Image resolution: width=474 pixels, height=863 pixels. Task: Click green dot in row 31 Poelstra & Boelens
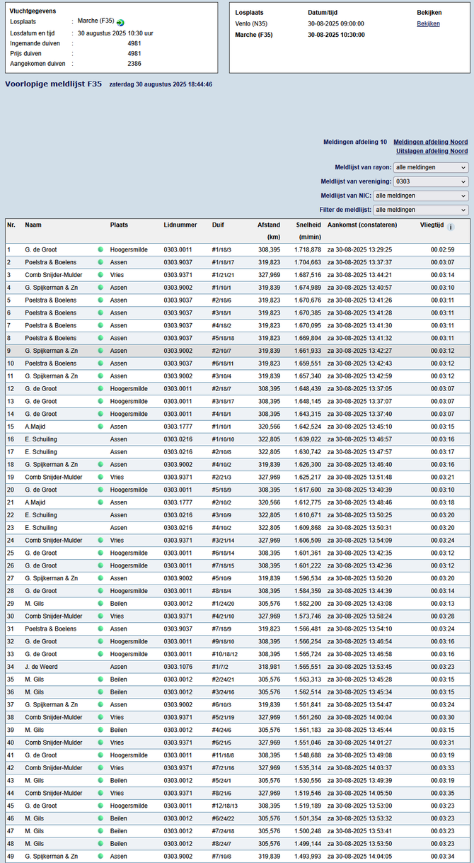click(100, 628)
